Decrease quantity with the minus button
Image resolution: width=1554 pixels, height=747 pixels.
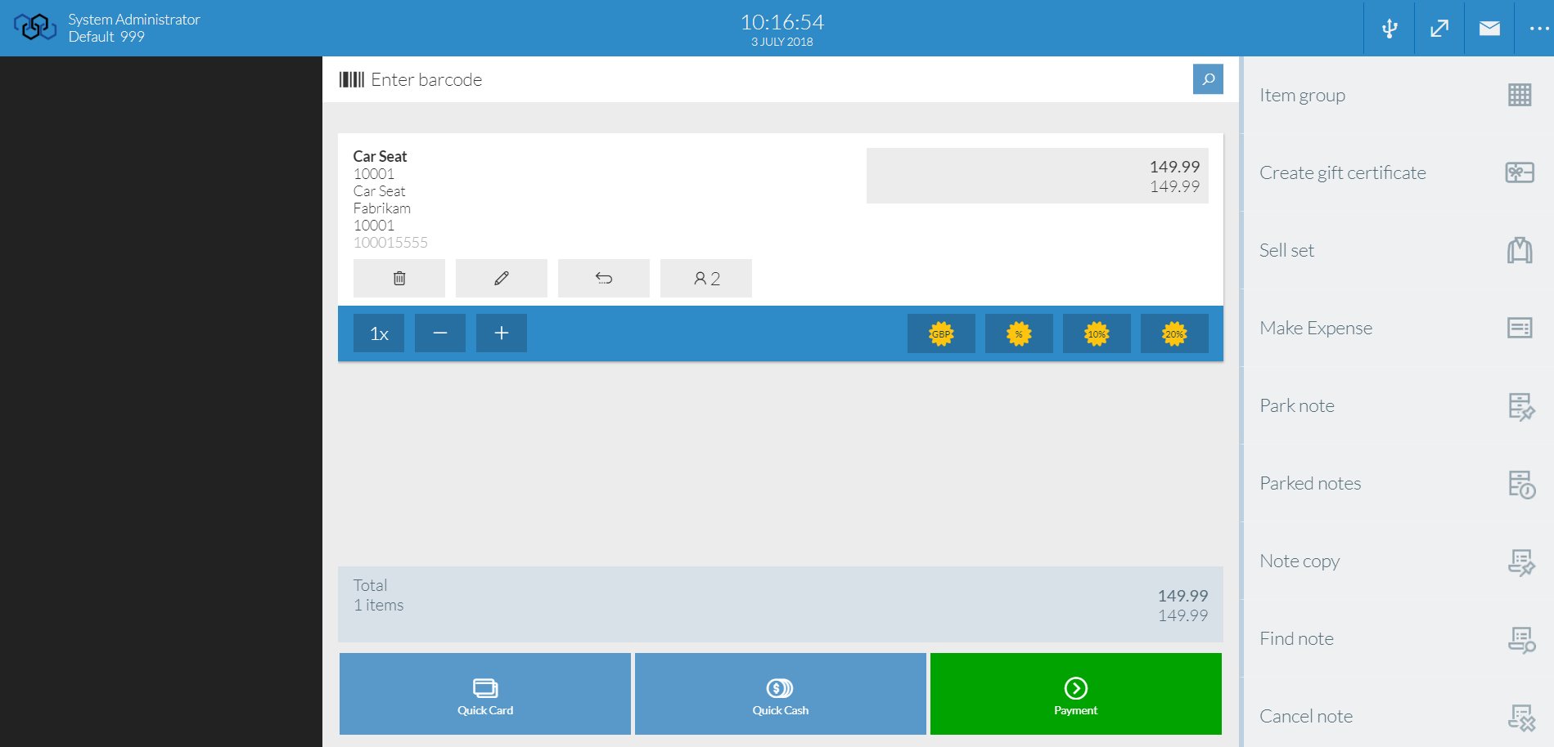440,333
